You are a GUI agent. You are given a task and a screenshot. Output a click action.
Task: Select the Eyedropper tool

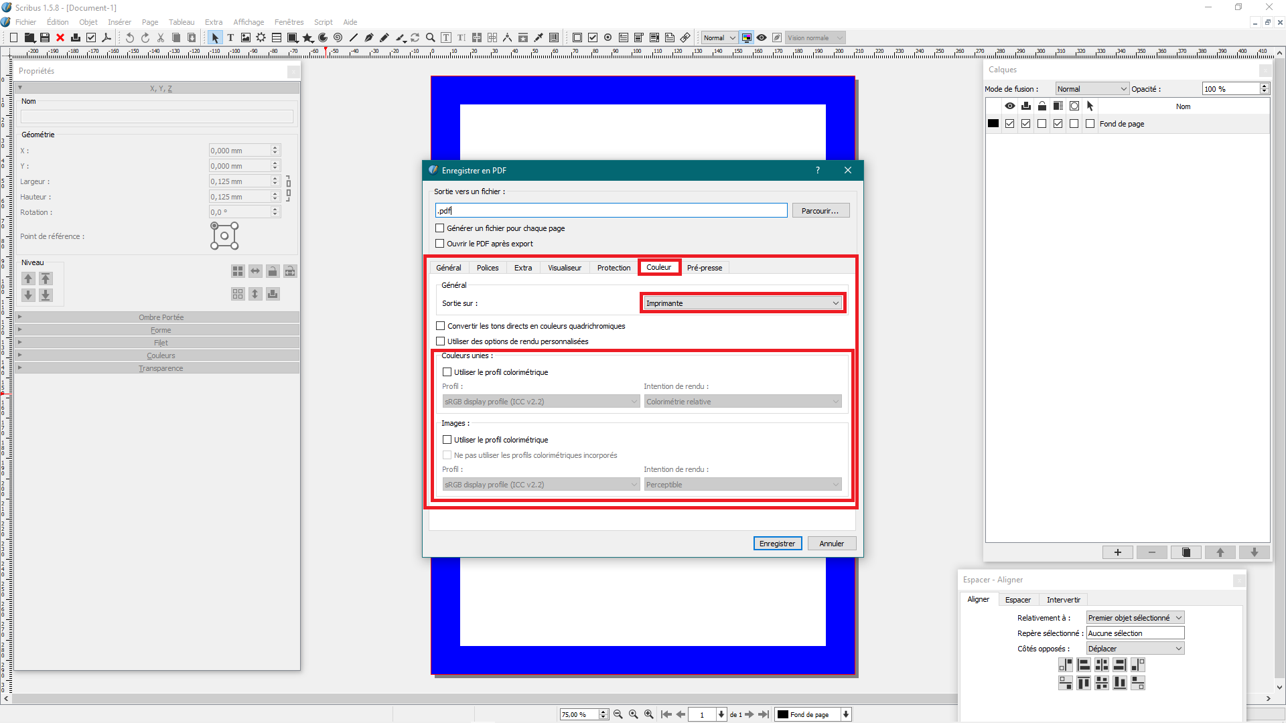tap(539, 38)
